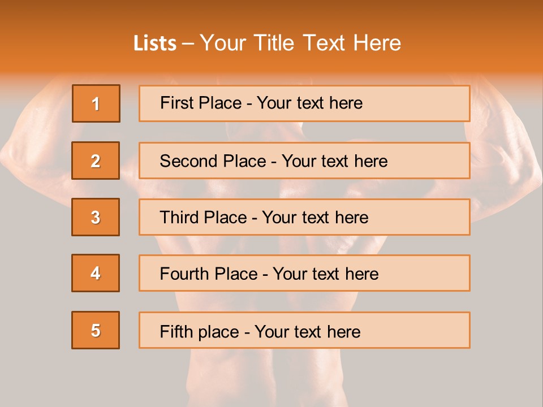Image resolution: width=543 pixels, height=407 pixels.
Task: Click the number 2 orange square
Action: tap(96, 161)
